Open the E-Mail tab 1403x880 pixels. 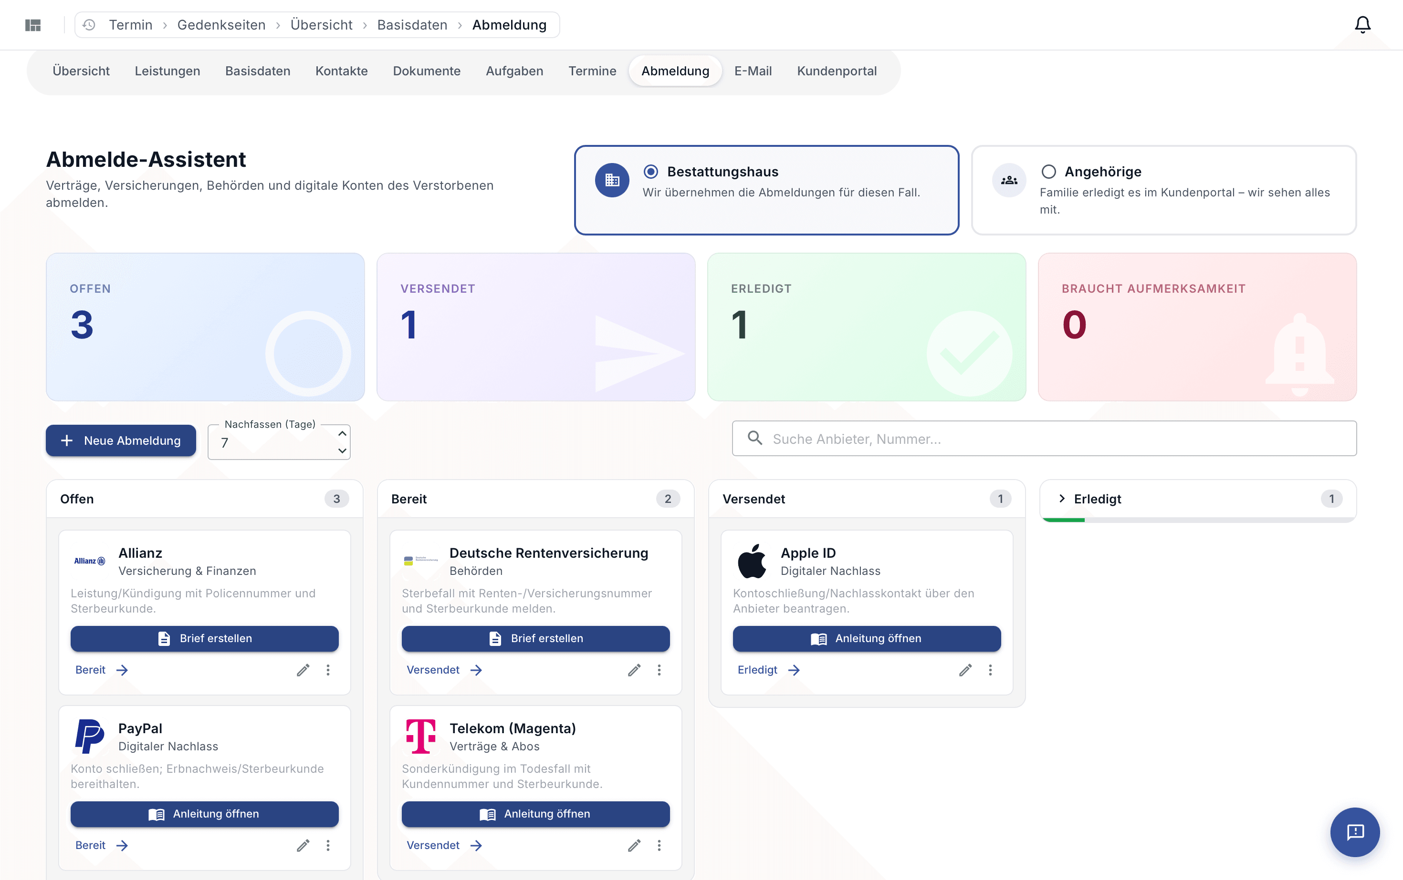click(x=753, y=71)
